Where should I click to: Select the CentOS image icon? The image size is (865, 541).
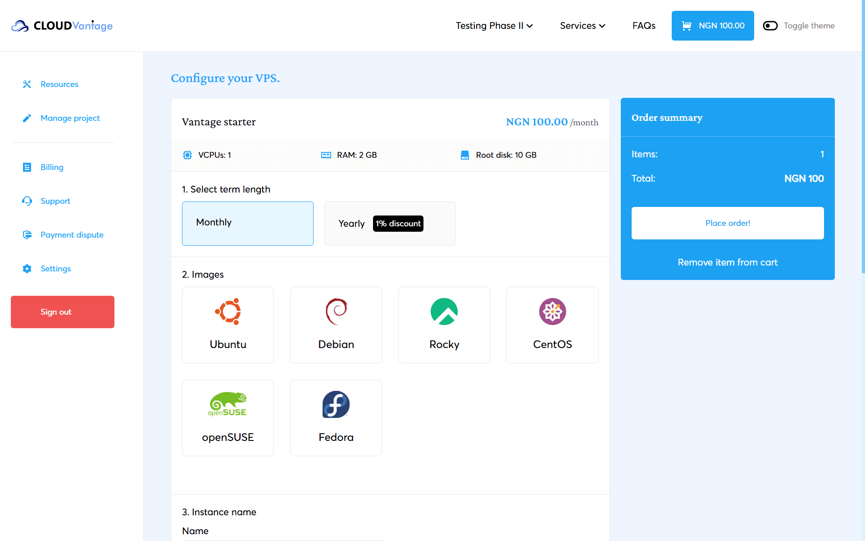pyautogui.click(x=552, y=312)
